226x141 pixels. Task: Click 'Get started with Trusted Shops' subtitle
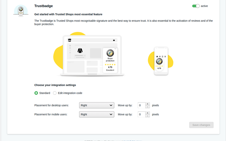pyautogui.click(x=68, y=14)
